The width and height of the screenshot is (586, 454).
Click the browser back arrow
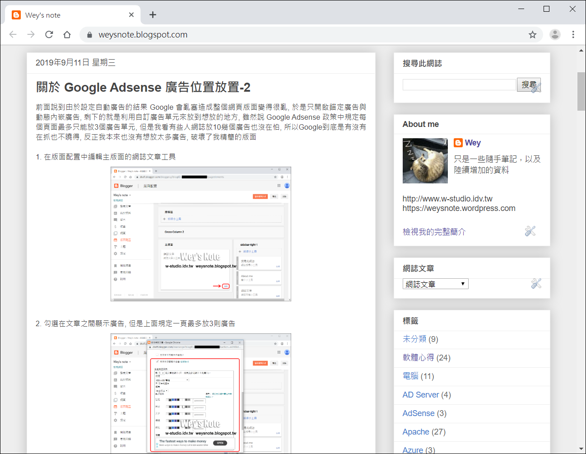tap(13, 34)
